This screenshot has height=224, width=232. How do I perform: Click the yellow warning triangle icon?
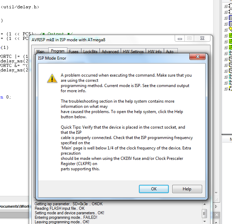[52, 78]
